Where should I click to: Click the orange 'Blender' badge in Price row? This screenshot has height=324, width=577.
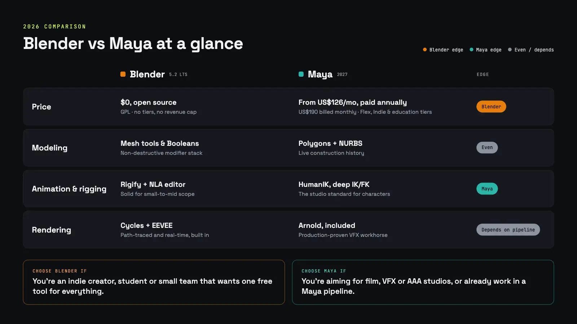coord(491,107)
